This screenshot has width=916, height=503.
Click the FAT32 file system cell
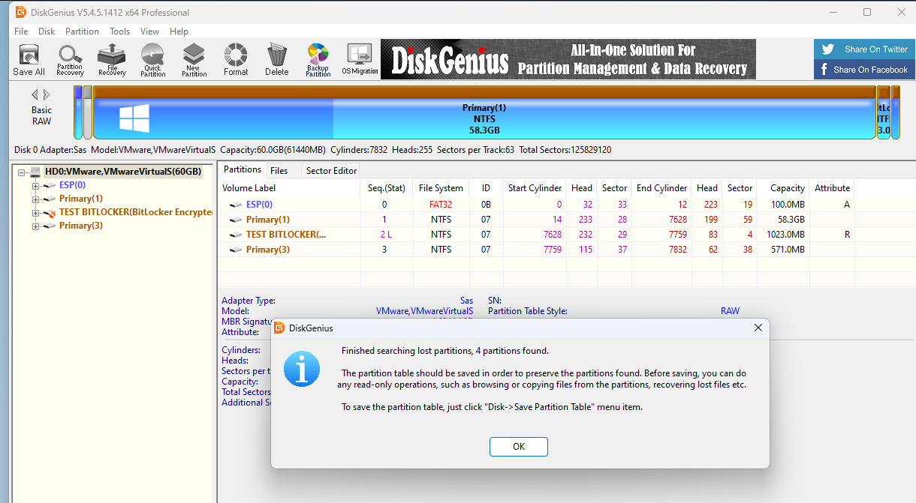click(441, 205)
